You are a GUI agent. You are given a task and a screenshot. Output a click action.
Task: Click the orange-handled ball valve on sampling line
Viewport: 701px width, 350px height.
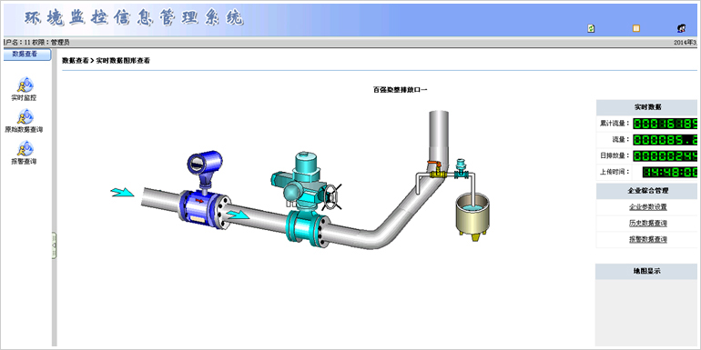[437, 170]
